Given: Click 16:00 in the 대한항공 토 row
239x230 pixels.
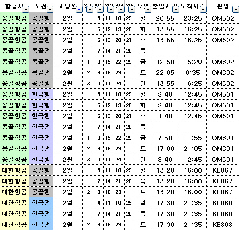Looking at the screenshot, I should click(x=193, y=192).
